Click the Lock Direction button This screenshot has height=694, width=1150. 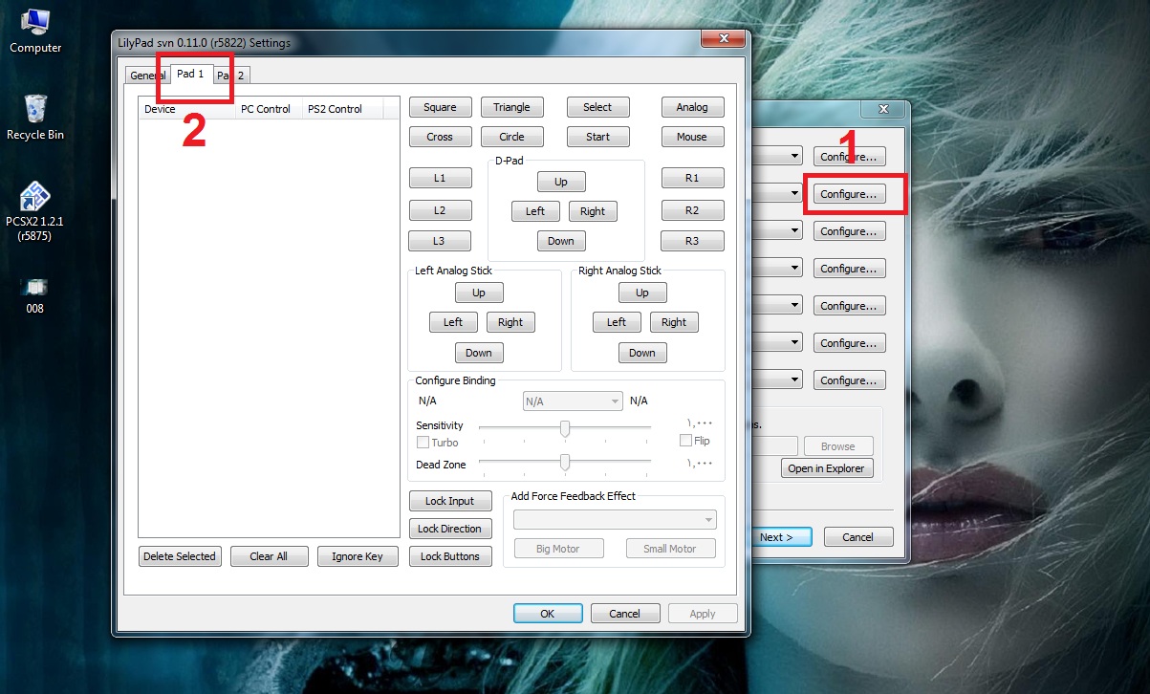[449, 529]
